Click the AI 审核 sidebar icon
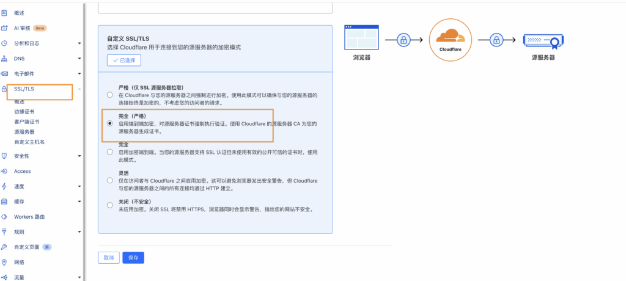The height and width of the screenshot is (281, 626). click(4, 28)
